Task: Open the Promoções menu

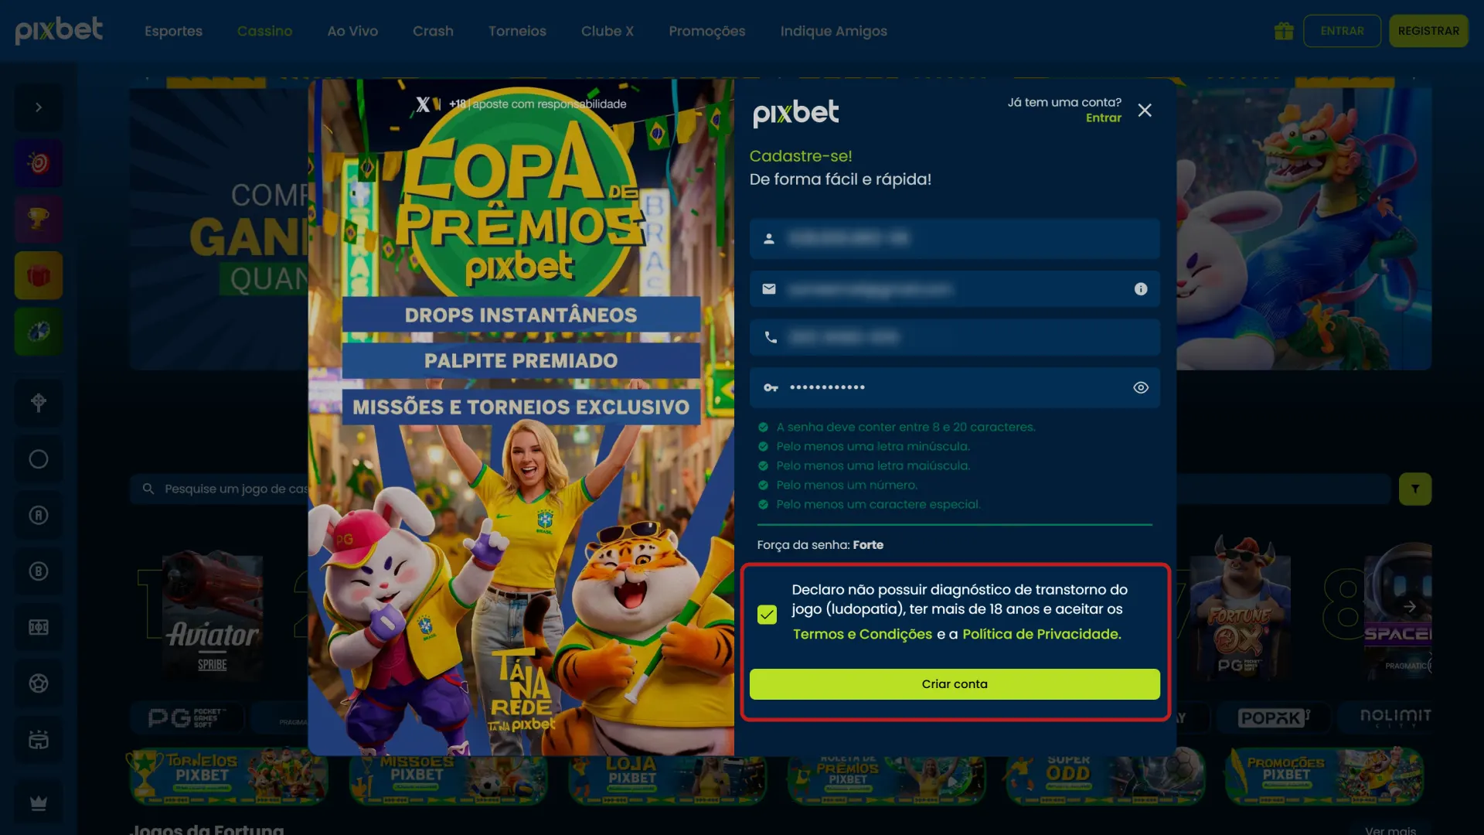Action: click(707, 31)
